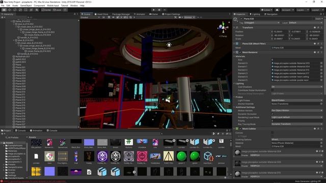Open the Shaded draw mode dropdown

point(90,17)
